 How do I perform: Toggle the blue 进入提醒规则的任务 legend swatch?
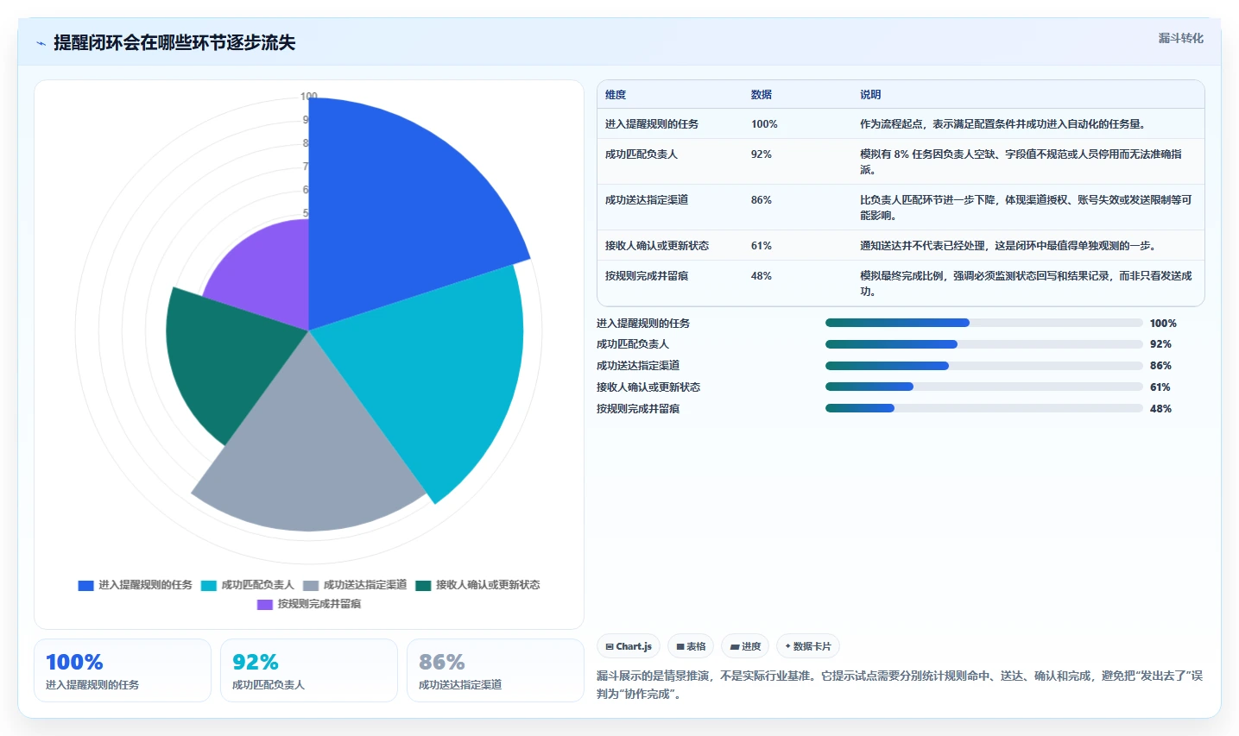tap(85, 585)
